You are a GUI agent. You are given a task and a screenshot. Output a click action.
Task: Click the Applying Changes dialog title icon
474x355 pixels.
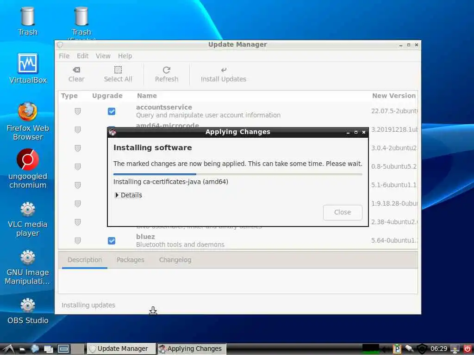[112, 132]
